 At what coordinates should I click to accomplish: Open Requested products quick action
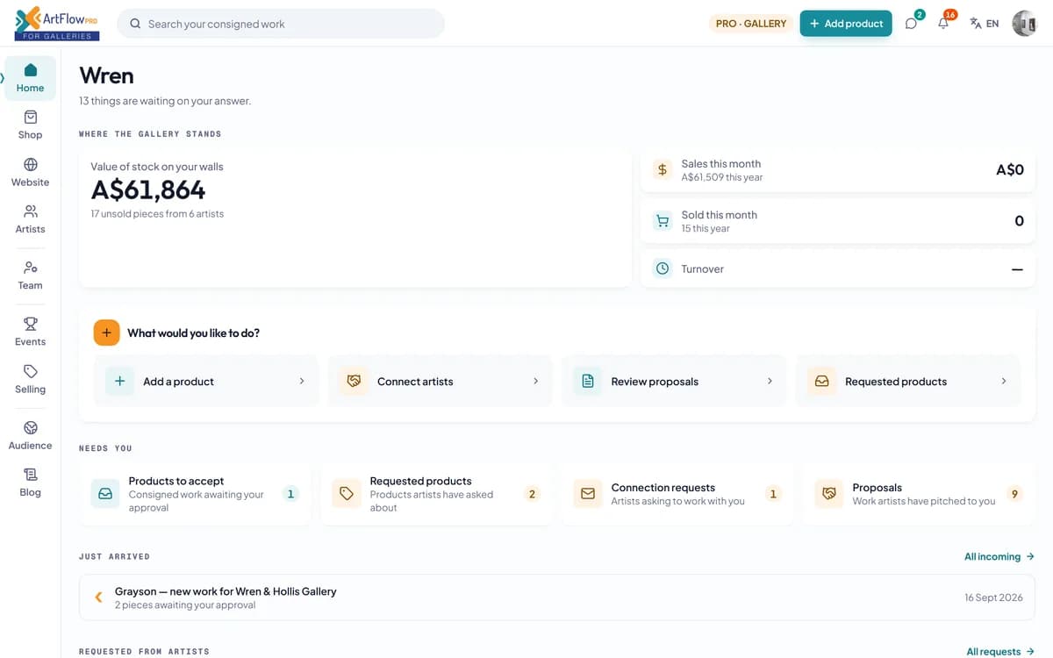[x=908, y=381]
